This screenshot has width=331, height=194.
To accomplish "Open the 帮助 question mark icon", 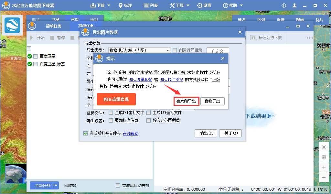I will (x=225, y=5).
